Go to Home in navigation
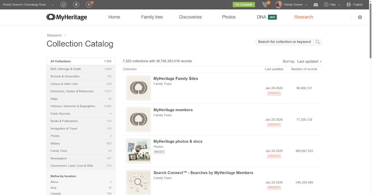This screenshot has width=372, height=195. pos(114,17)
